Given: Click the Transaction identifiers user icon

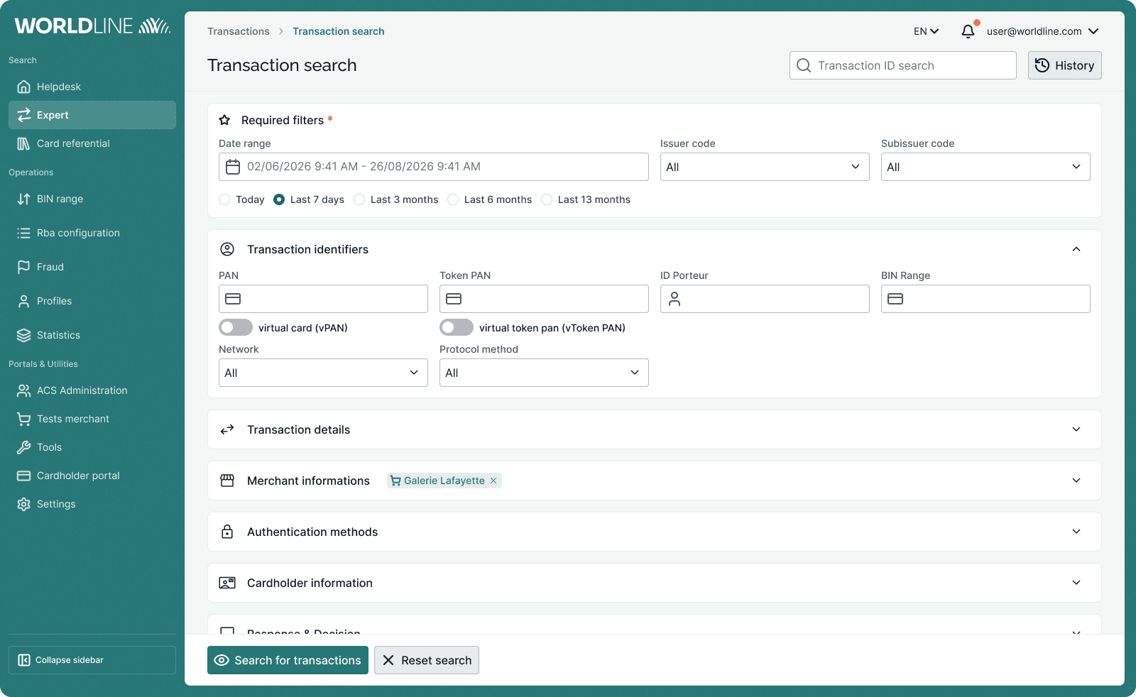Looking at the screenshot, I should [x=227, y=249].
